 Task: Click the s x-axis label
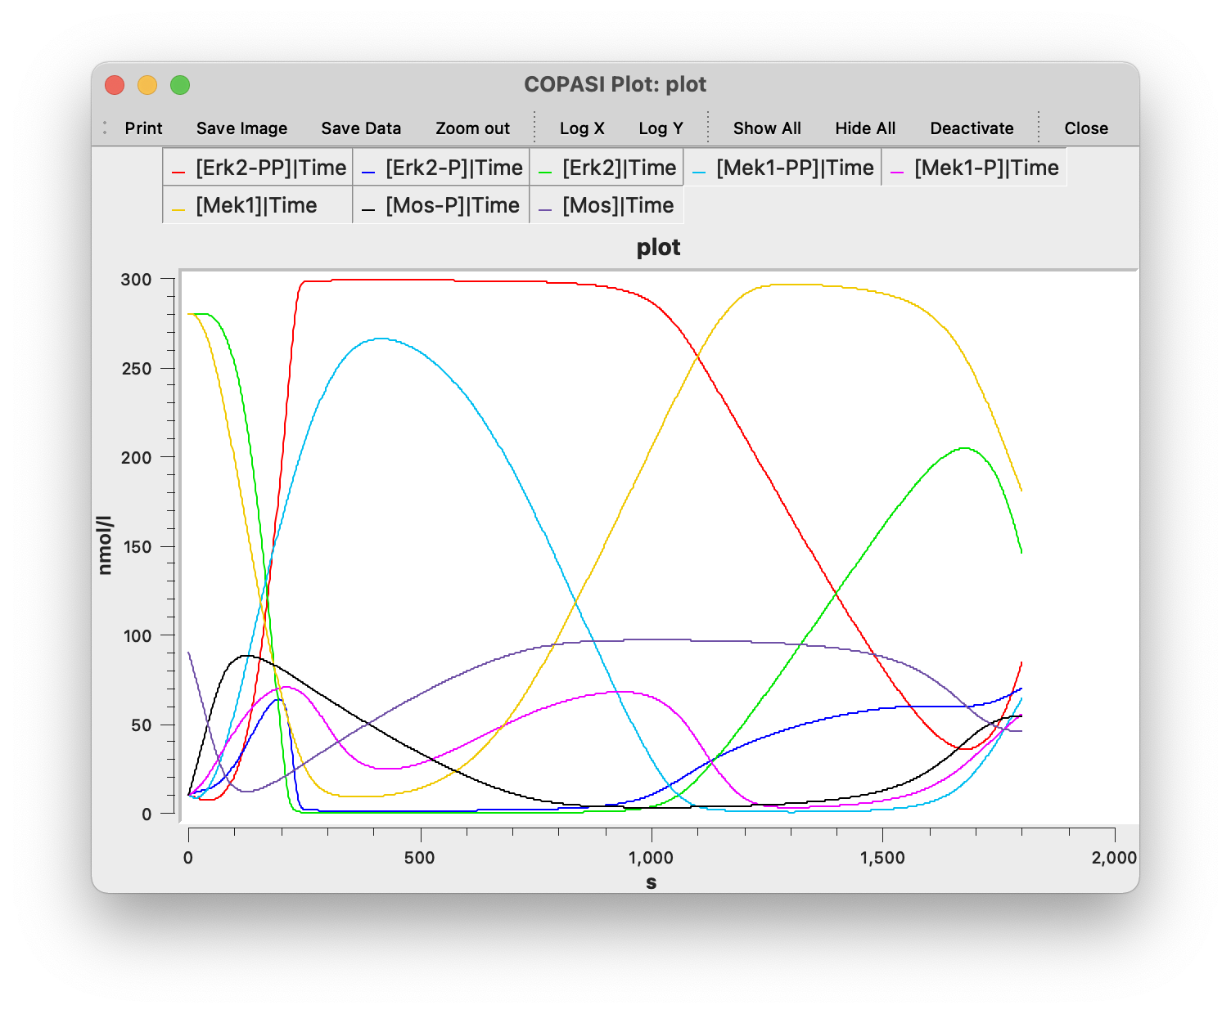coord(652,882)
